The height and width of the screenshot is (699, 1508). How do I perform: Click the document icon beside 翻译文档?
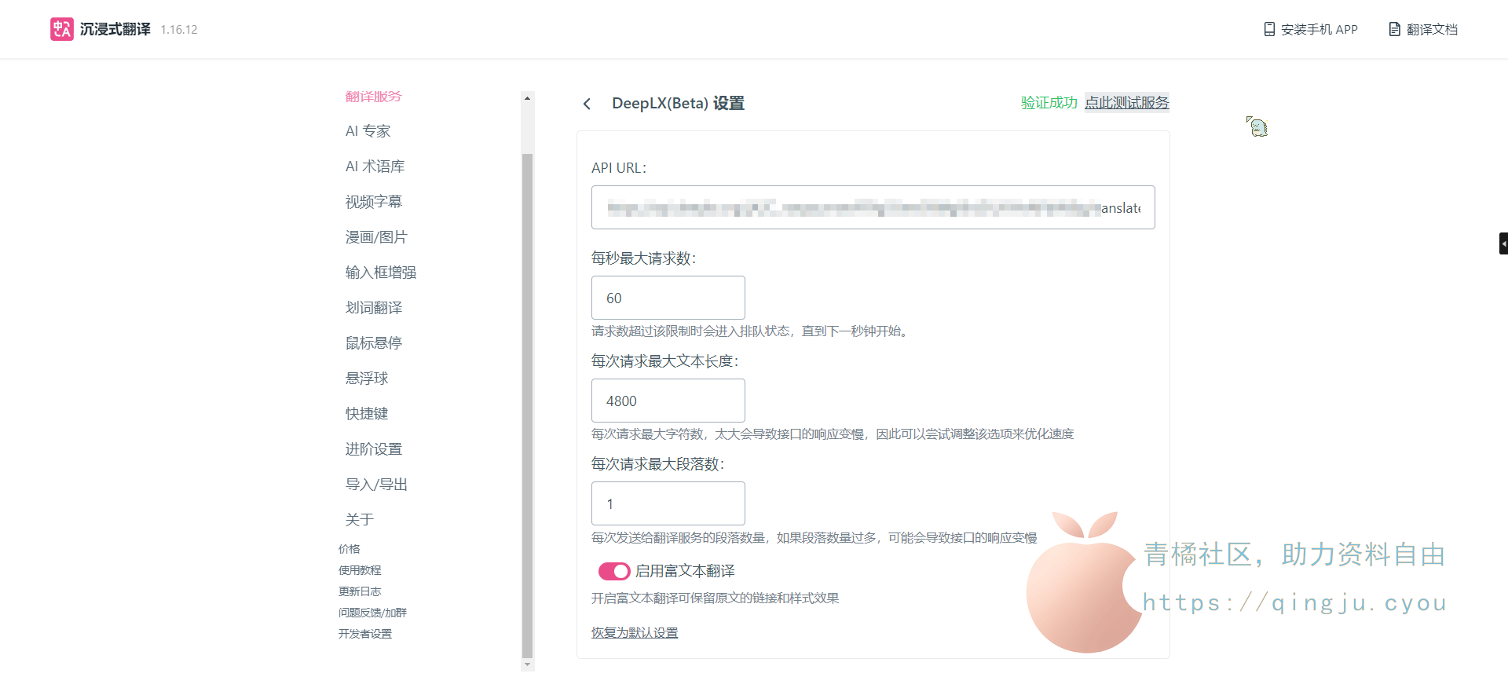1394,29
